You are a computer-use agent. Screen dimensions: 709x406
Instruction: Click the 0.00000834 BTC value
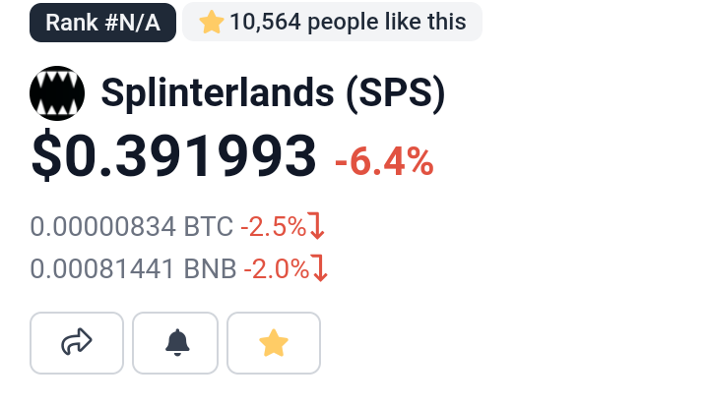pyautogui.click(x=131, y=226)
